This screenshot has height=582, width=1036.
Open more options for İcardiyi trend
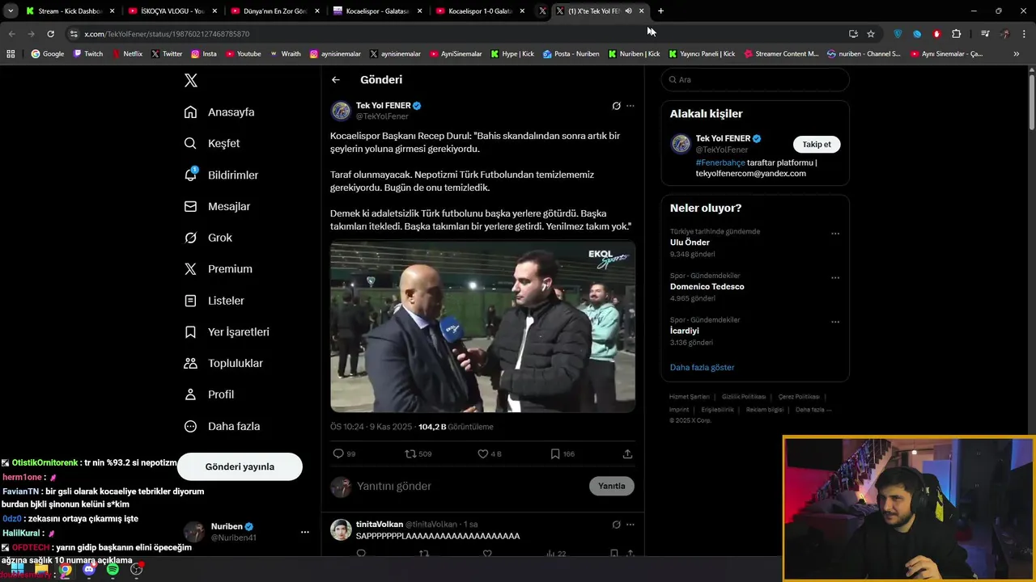click(835, 322)
